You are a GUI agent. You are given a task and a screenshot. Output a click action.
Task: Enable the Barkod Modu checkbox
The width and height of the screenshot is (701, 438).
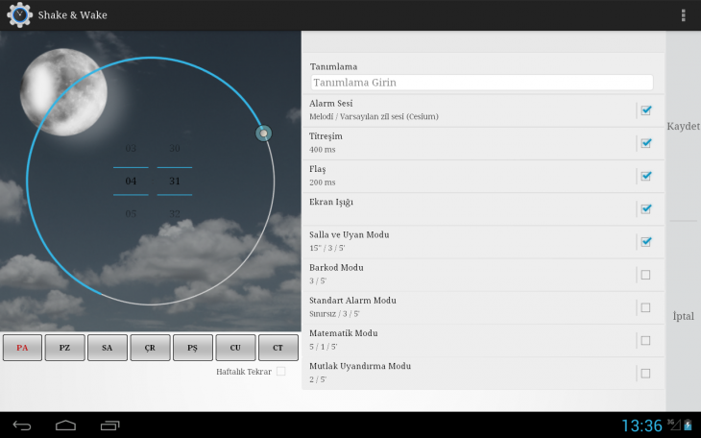645,275
